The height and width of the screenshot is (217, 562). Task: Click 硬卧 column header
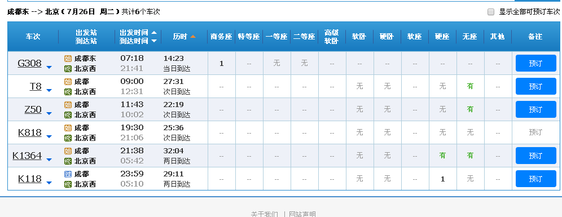387,37
